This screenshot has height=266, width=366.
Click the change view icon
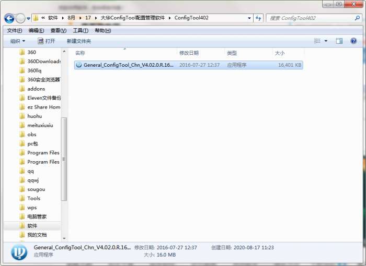pyautogui.click(x=317, y=41)
